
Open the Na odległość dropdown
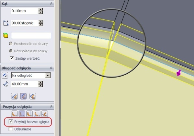(x=48, y=75)
